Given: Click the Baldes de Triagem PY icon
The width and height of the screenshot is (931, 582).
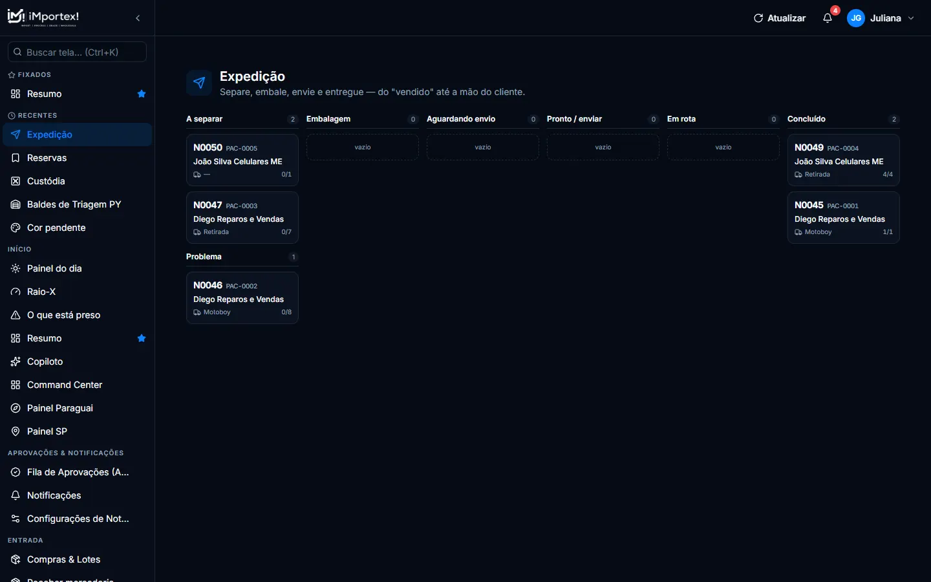Looking at the screenshot, I should 16,204.
